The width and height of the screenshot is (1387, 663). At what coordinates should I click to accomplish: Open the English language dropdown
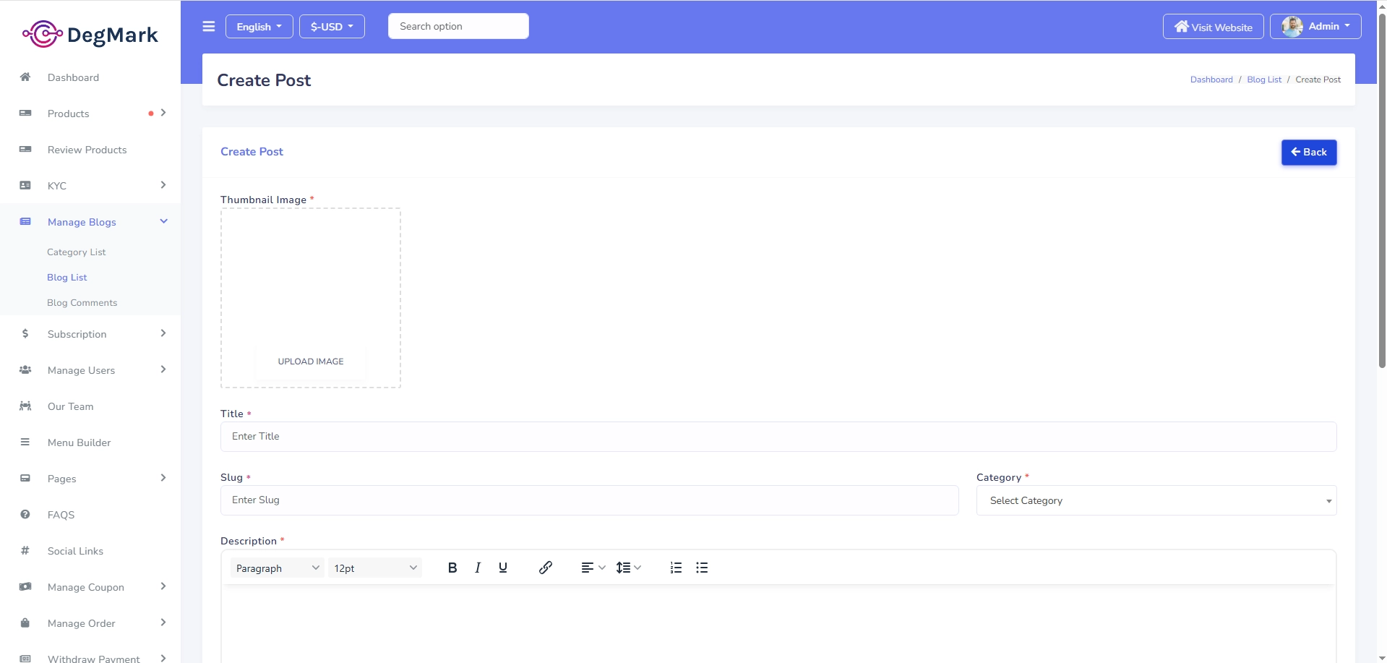[x=259, y=27]
